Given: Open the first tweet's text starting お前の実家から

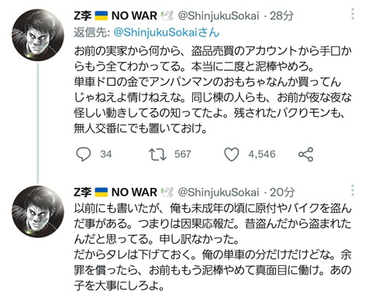Looking at the screenshot, I should pos(213,90).
